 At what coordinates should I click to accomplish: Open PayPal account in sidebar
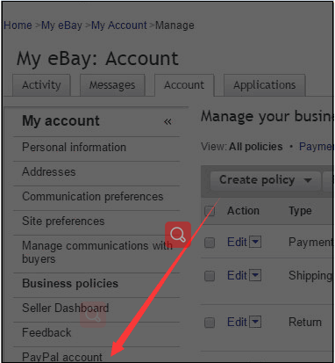click(62, 357)
